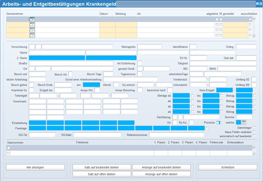The width and height of the screenshot is (263, 182).
Task: Click the Sz.Kz. field
Action: [x=191, y=122]
